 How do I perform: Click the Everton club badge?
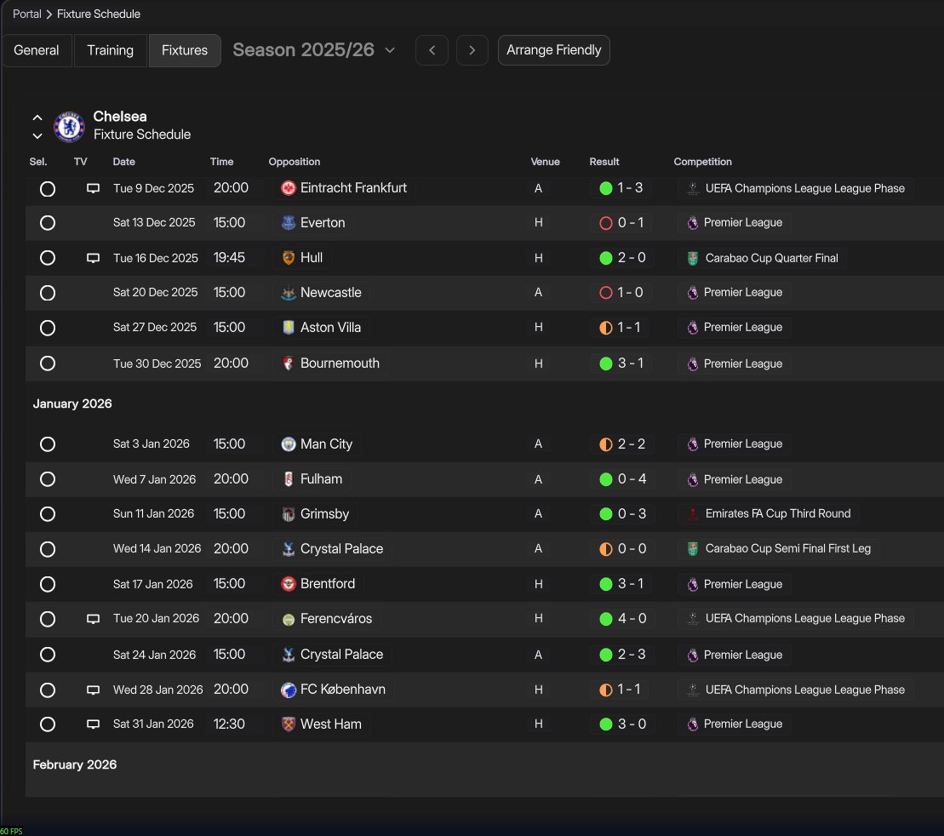[x=289, y=223]
